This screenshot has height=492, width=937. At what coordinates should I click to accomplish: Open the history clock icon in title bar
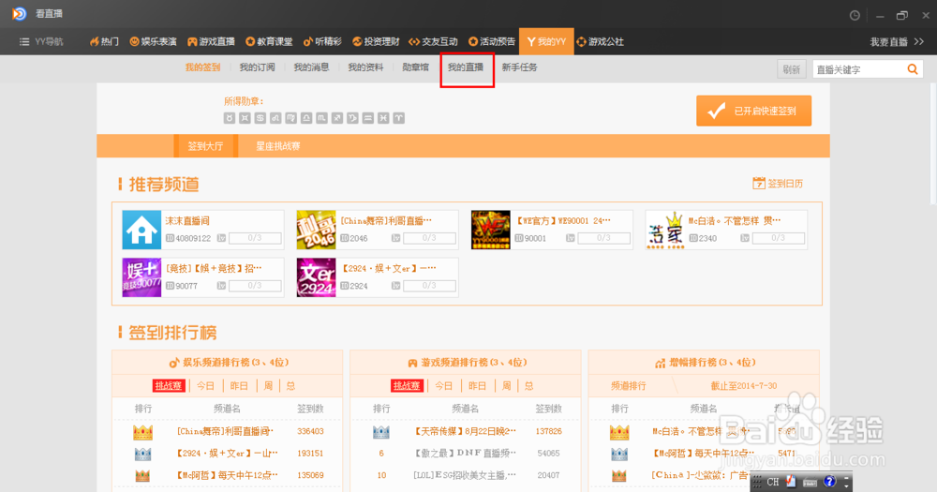coord(855,16)
